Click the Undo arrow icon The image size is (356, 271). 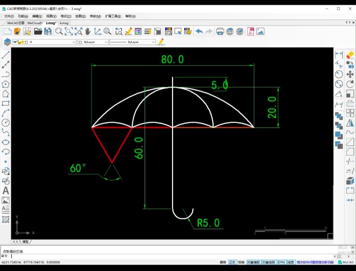coord(199,31)
